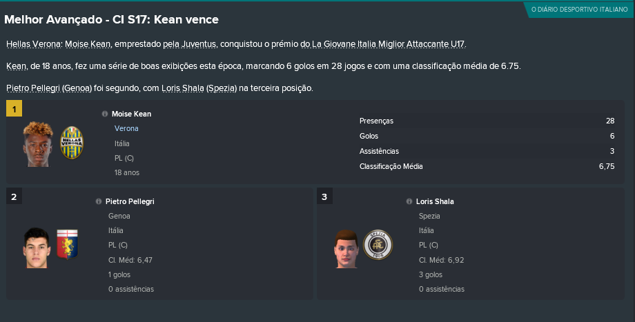Image resolution: width=635 pixels, height=322 pixels.
Task: Click Moise Kean's face portrait
Action: pos(38,144)
